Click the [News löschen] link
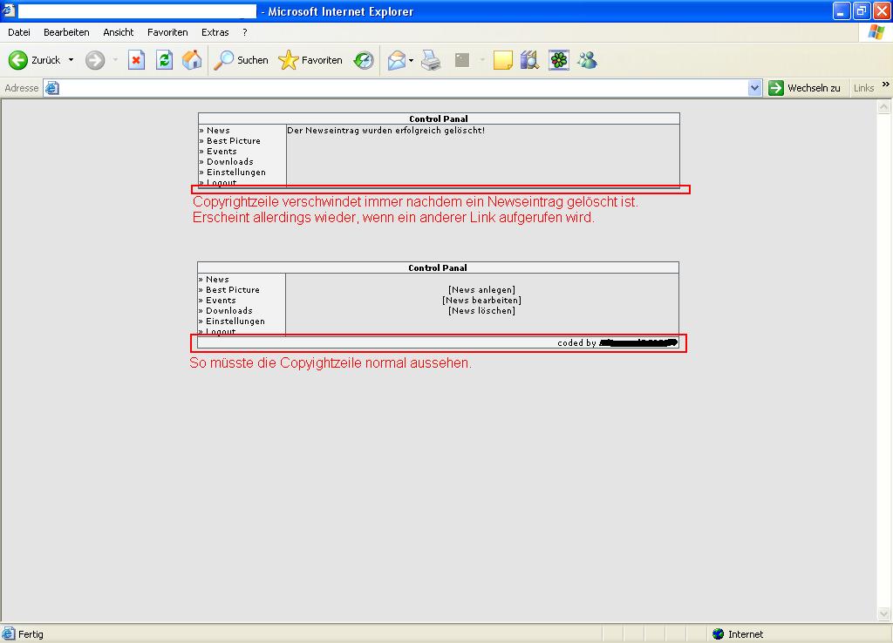893x643 pixels. pyautogui.click(x=481, y=311)
